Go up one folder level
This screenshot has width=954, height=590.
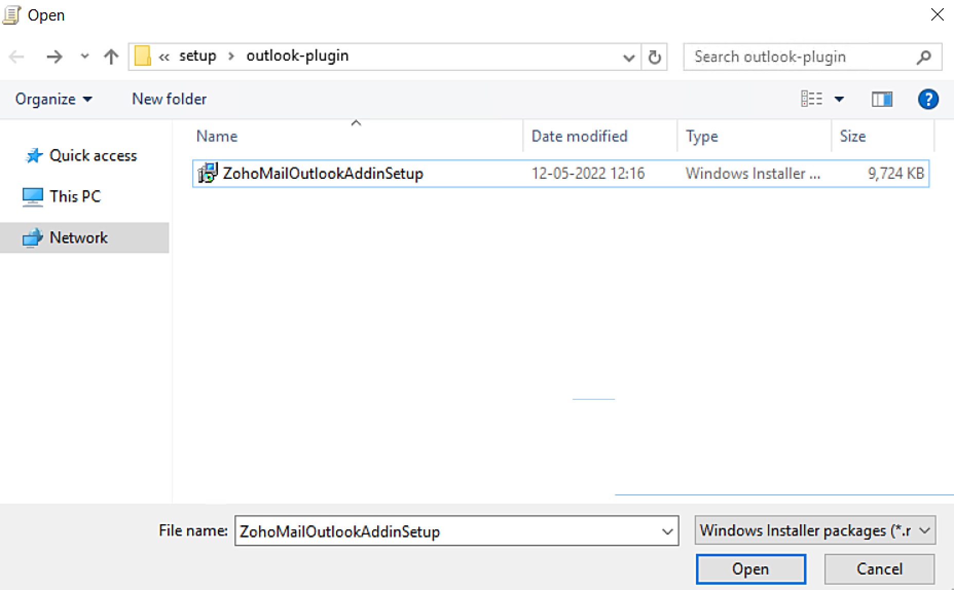111,57
